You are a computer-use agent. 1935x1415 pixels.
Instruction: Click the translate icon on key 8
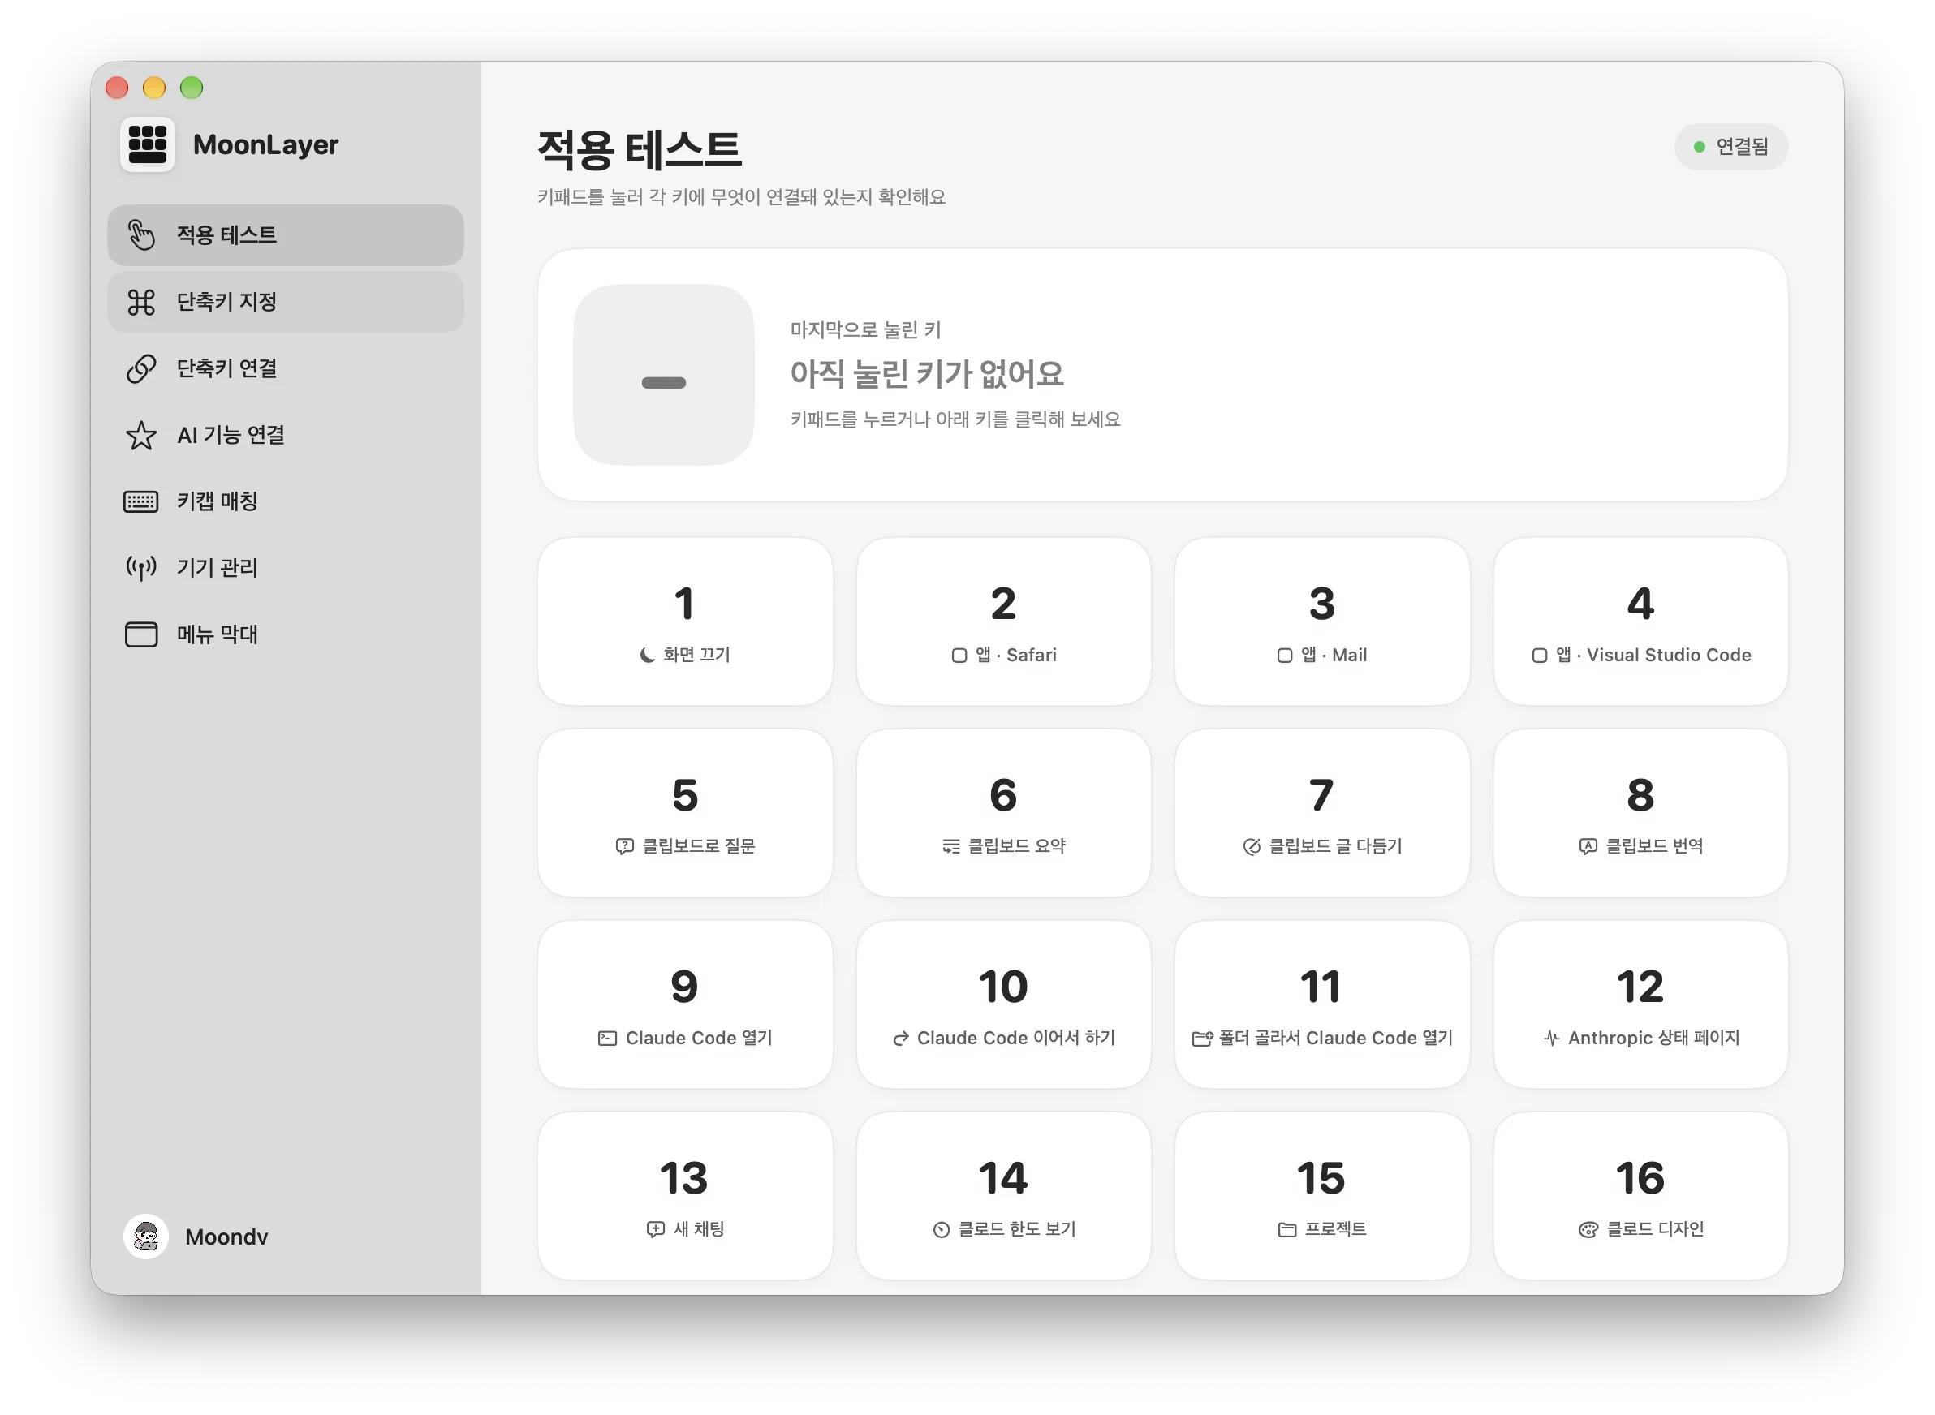pyautogui.click(x=1588, y=846)
